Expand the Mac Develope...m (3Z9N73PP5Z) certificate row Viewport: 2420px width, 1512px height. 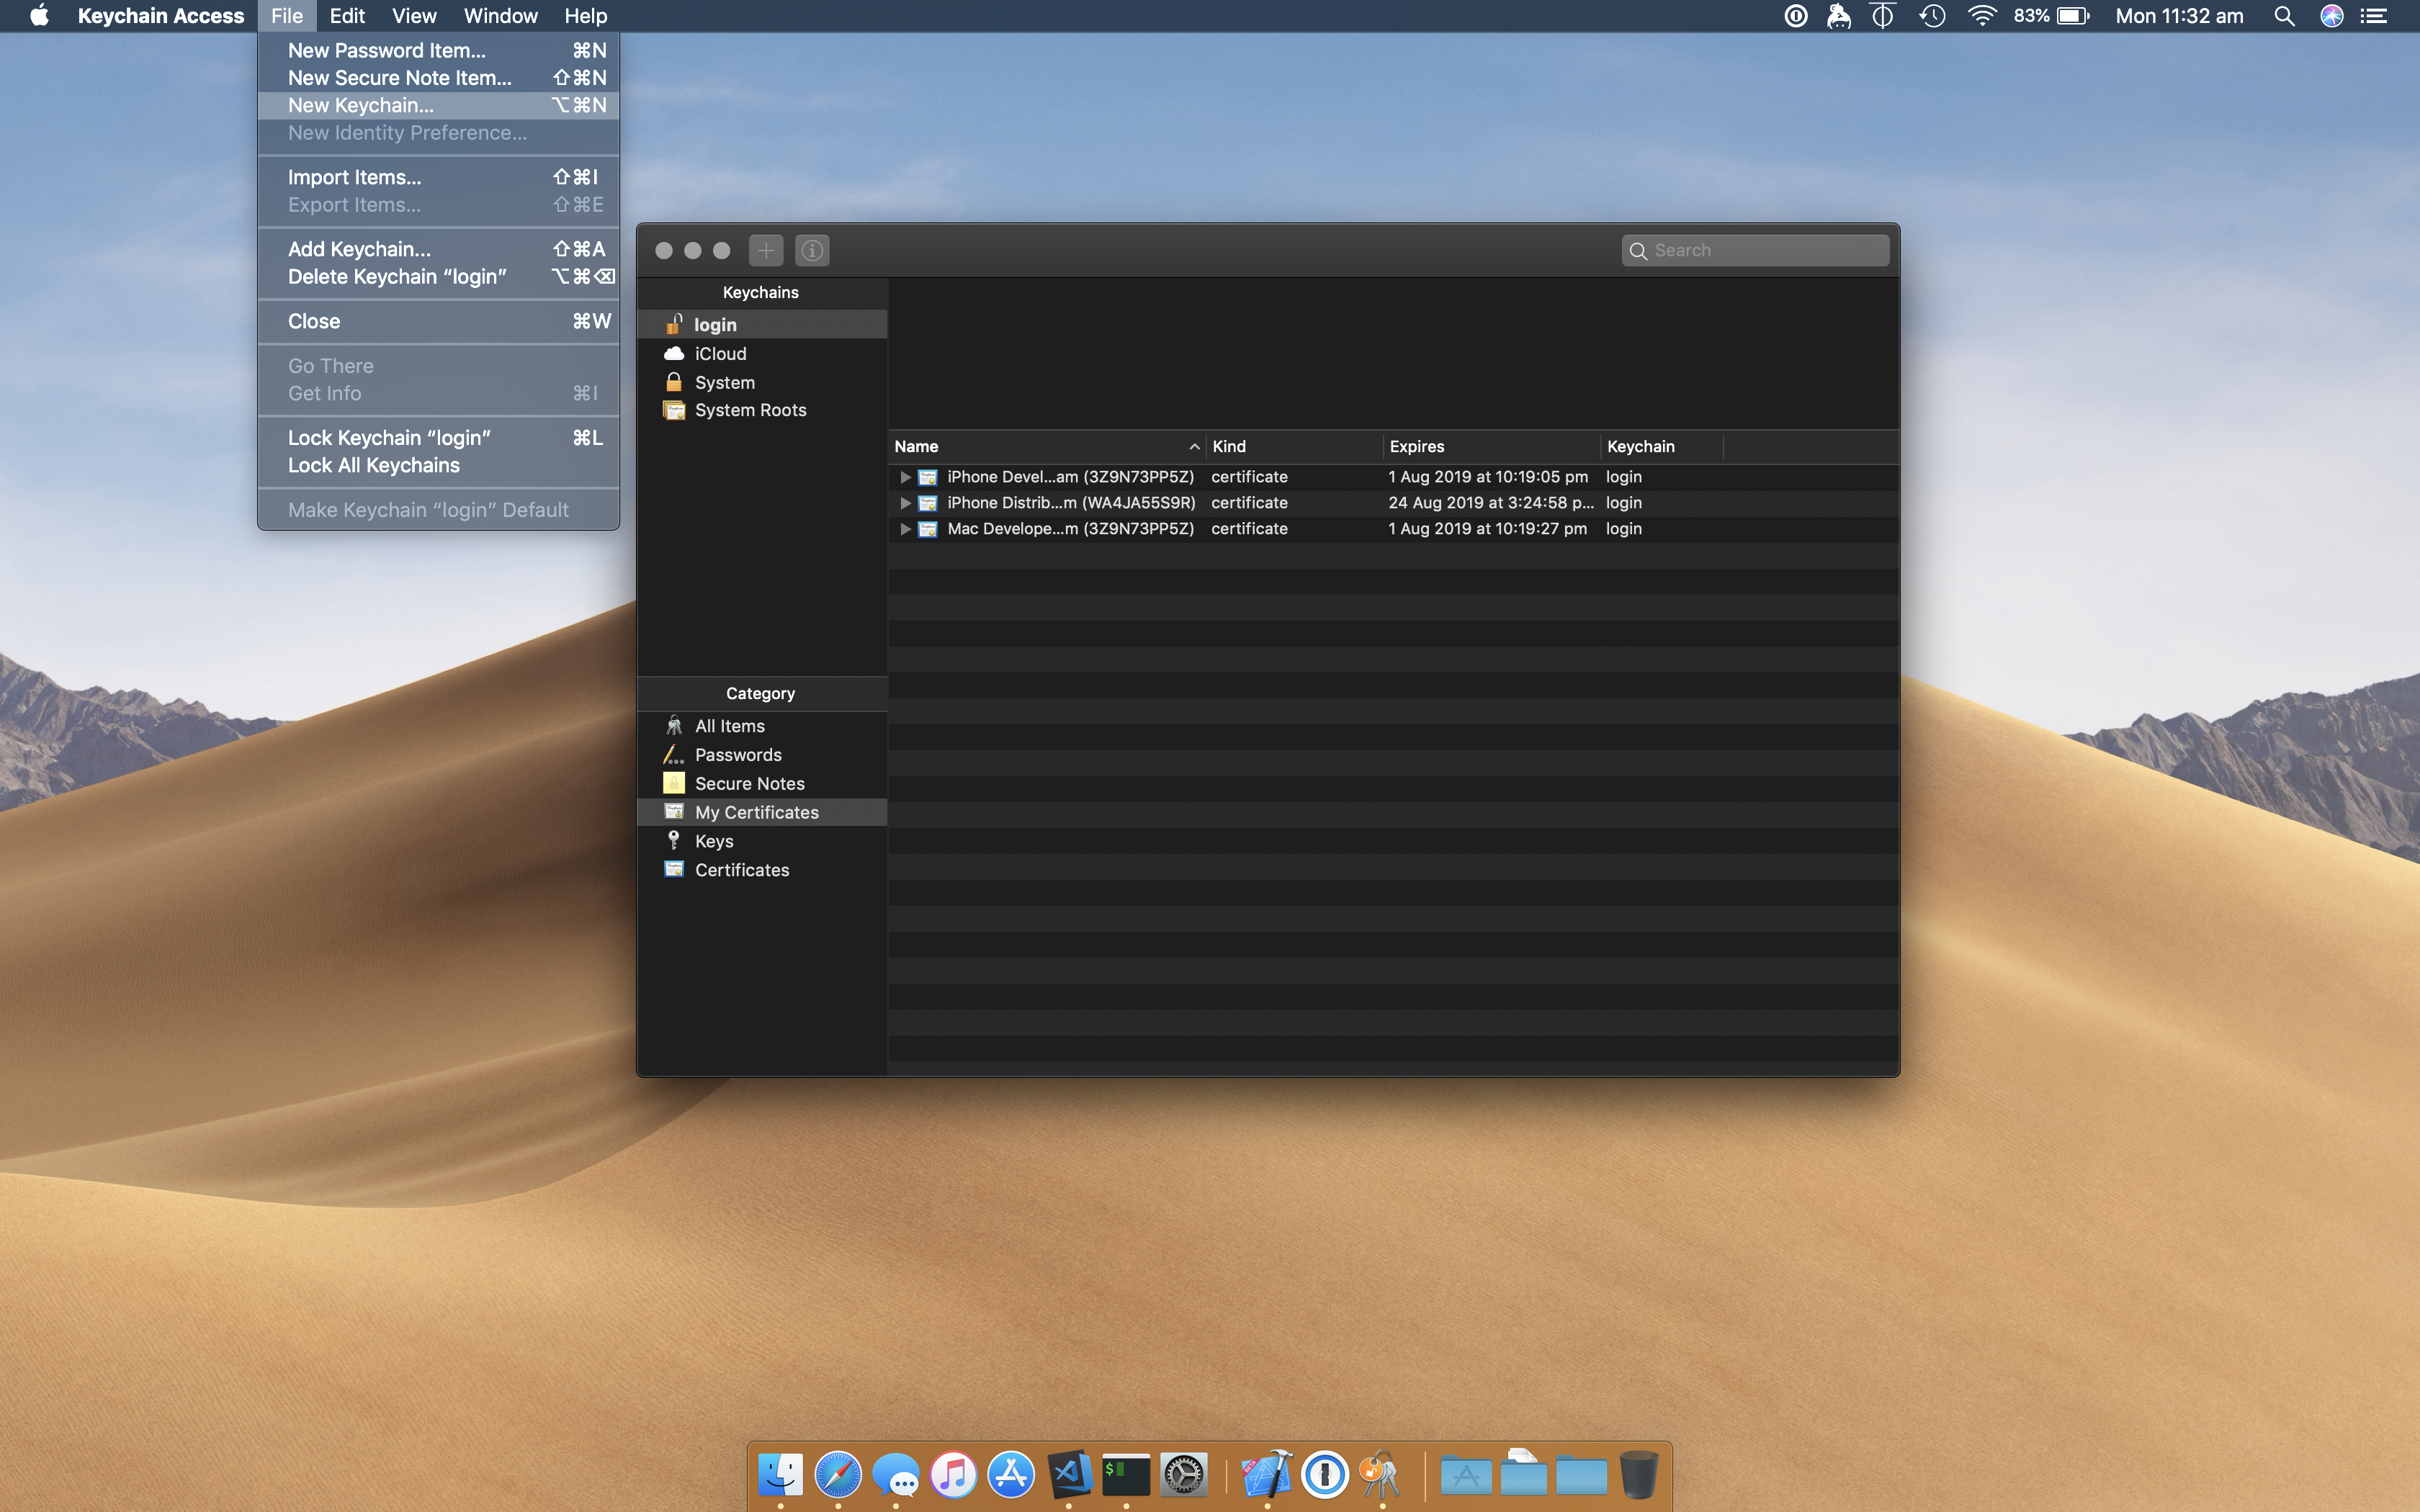click(905, 529)
